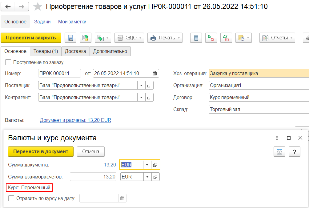Click the paperclip attachments icon
Screen dimensions: 309x208
tap(307, 38)
